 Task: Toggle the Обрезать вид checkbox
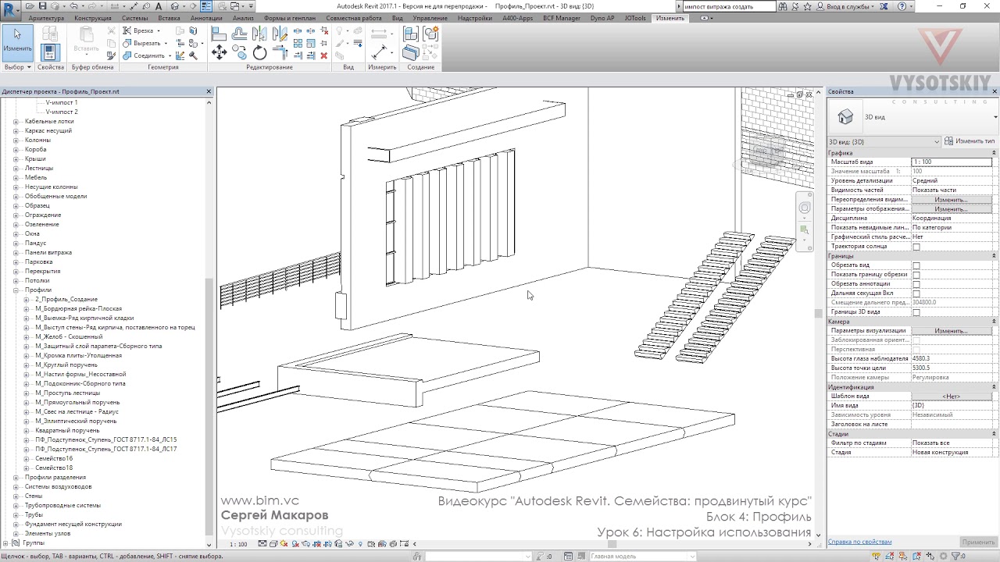[x=916, y=265]
